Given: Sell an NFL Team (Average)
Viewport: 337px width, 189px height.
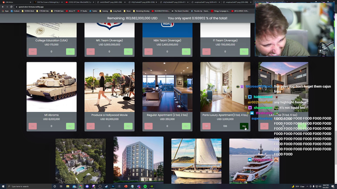Looking at the screenshot, I should click(x=91, y=51).
